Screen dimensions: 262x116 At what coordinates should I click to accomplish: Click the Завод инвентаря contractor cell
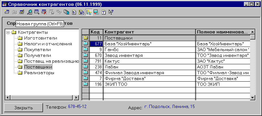point(149,55)
